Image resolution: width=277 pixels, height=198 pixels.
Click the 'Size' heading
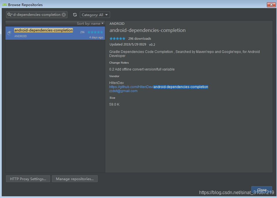click(x=112, y=98)
